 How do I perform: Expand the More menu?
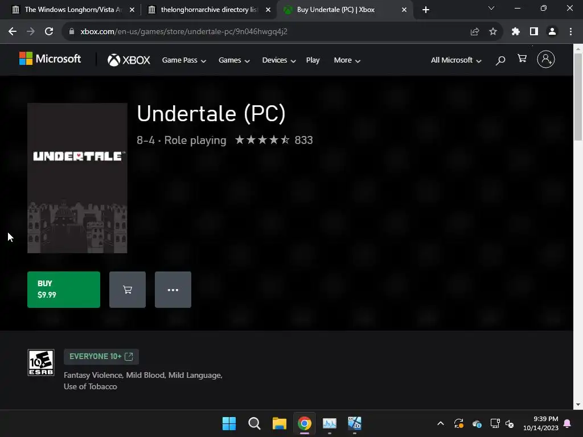click(x=347, y=60)
